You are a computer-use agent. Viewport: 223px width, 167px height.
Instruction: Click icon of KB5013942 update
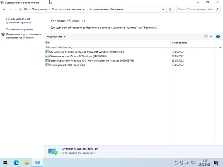click(x=47, y=52)
